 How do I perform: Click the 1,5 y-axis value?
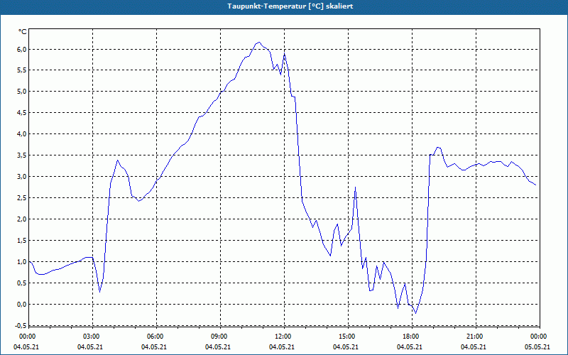(22, 241)
